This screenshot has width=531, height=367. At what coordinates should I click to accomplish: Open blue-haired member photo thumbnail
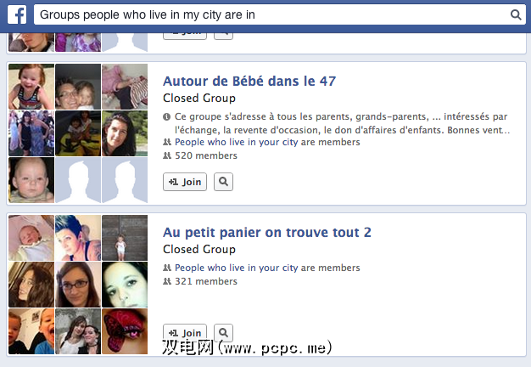point(78,238)
